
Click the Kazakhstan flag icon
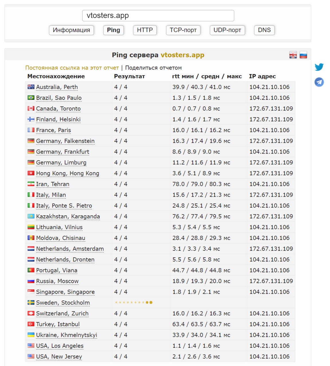[x=31, y=216]
